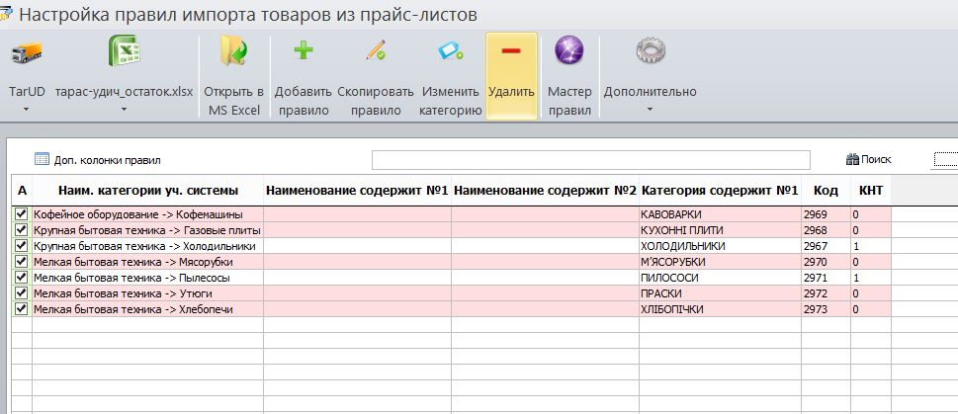958x414 pixels.
Task: Expand the TarUD dropdown arrow
Action: (27, 110)
